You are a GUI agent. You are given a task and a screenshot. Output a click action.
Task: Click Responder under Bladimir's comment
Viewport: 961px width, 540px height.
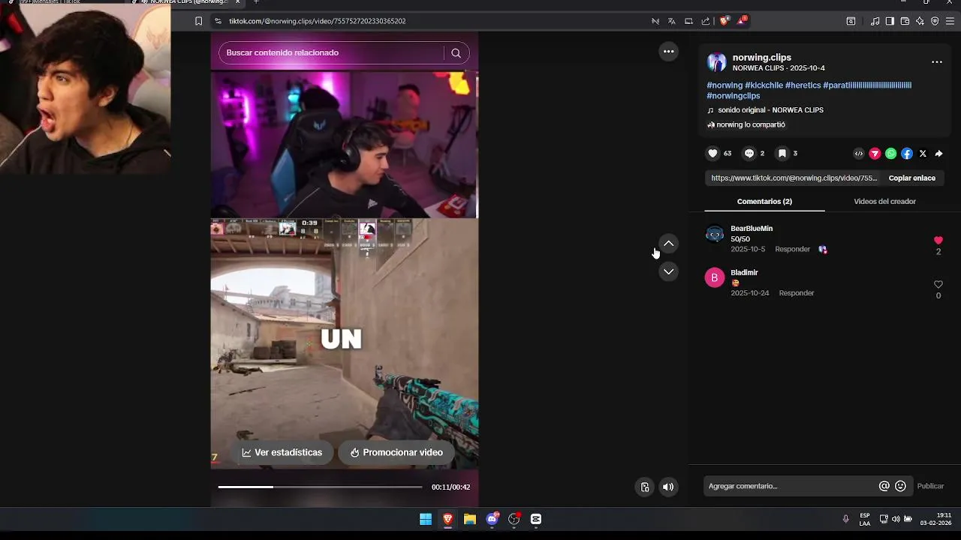[796, 293]
